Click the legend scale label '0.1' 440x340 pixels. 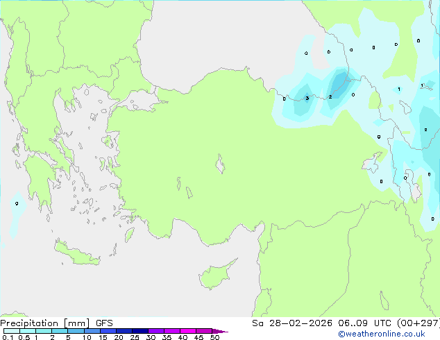tap(8, 337)
